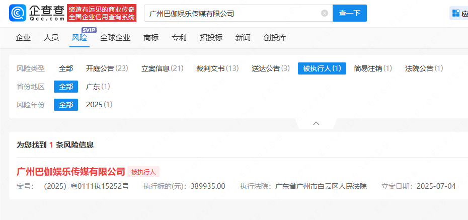468x220 pixels.
Task: Filter year by 2025 (1)
Action: 100,105
